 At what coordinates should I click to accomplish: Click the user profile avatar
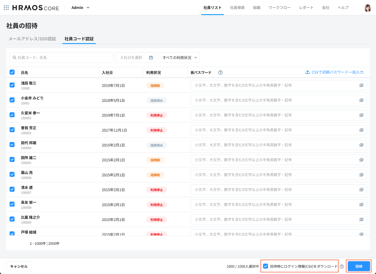(368, 8)
